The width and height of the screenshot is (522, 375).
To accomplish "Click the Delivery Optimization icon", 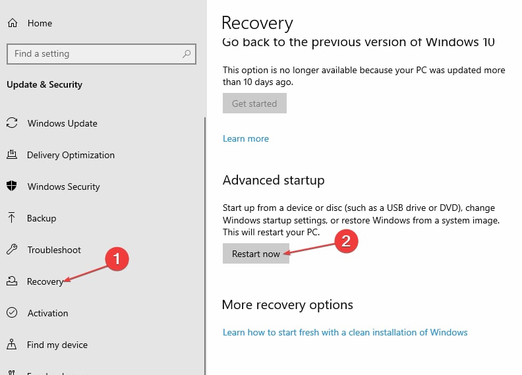I will pos(12,155).
